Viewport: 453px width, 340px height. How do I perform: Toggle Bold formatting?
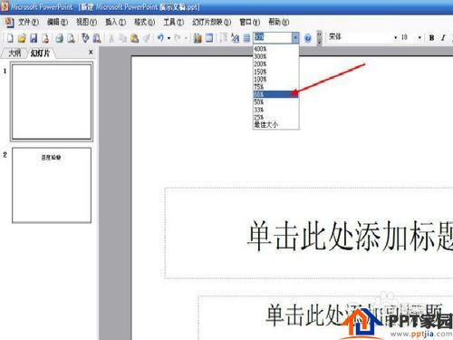tap(432, 38)
